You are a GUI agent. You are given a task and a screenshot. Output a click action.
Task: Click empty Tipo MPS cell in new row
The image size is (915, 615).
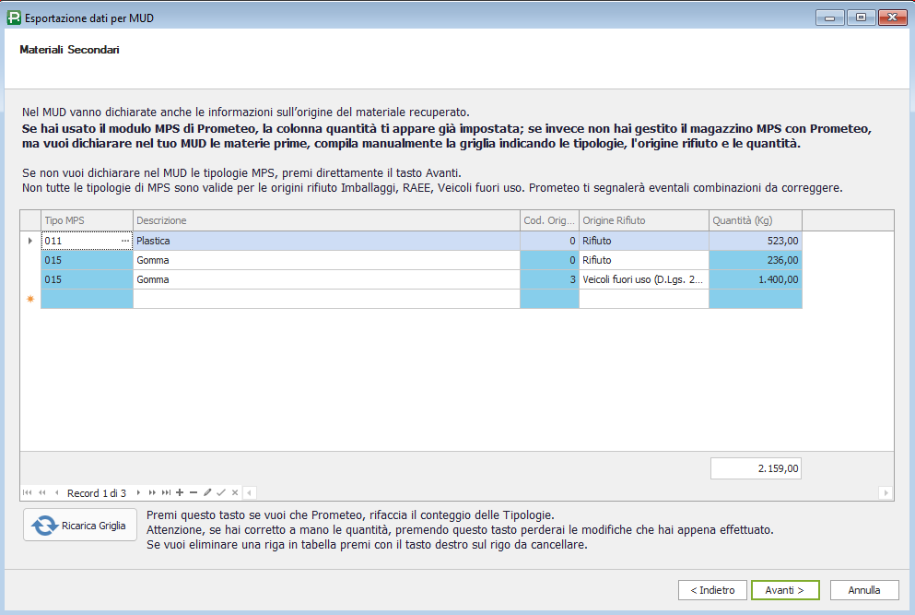88,299
